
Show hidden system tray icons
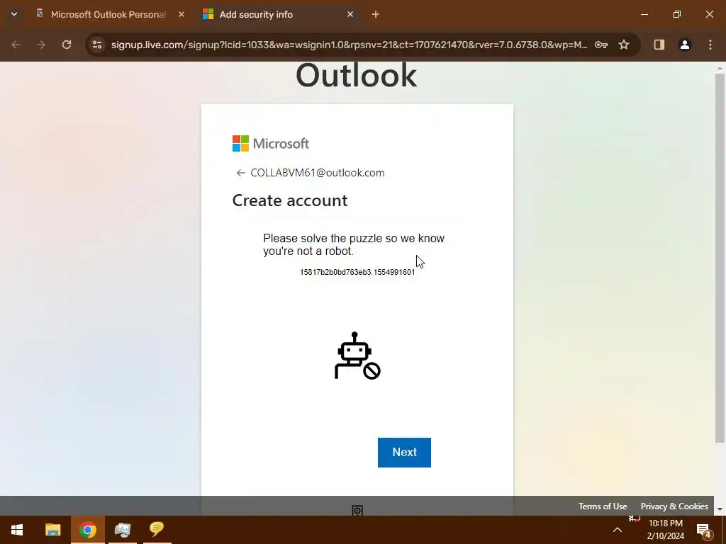point(618,530)
